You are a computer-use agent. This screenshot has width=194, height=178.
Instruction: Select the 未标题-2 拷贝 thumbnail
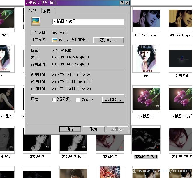point(181,99)
